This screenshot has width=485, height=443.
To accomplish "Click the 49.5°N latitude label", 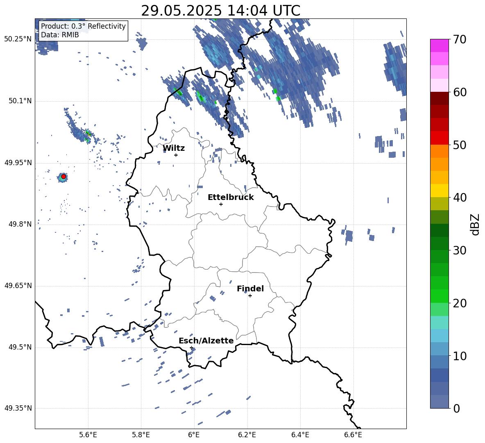I will coord(20,347).
